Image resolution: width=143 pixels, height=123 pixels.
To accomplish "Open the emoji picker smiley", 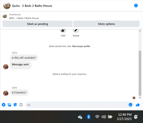I will coord(130,105).
